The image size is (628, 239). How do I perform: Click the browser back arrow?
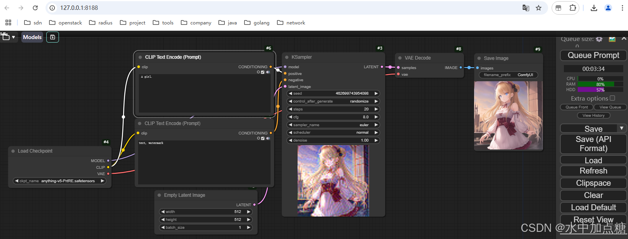(x=7, y=8)
